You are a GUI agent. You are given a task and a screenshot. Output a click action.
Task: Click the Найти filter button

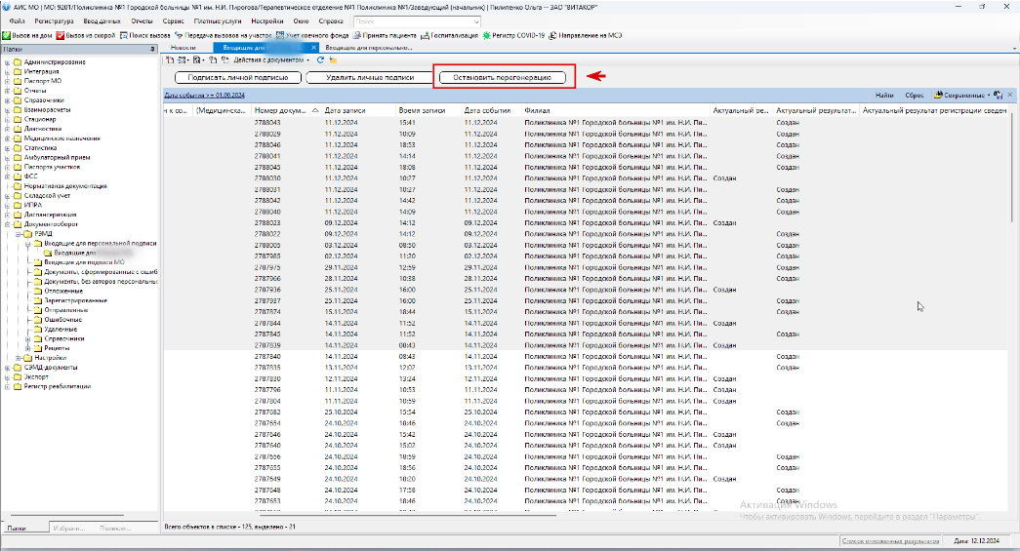point(884,95)
